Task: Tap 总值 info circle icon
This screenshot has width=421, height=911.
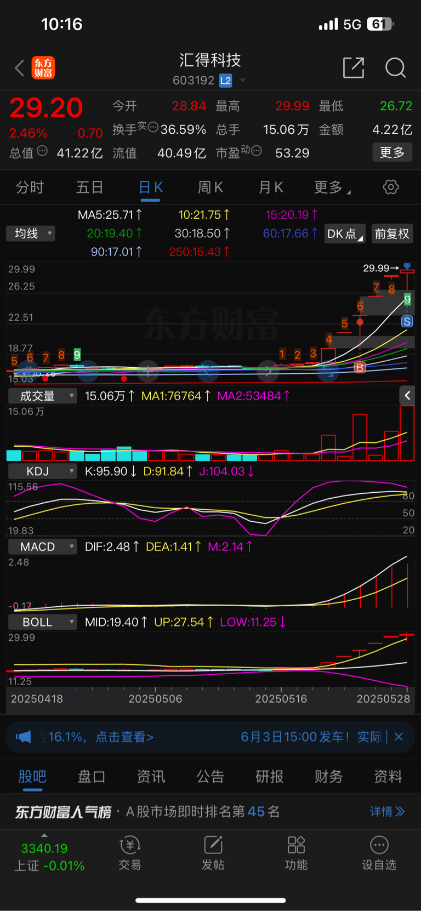Action: pos(42,151)
